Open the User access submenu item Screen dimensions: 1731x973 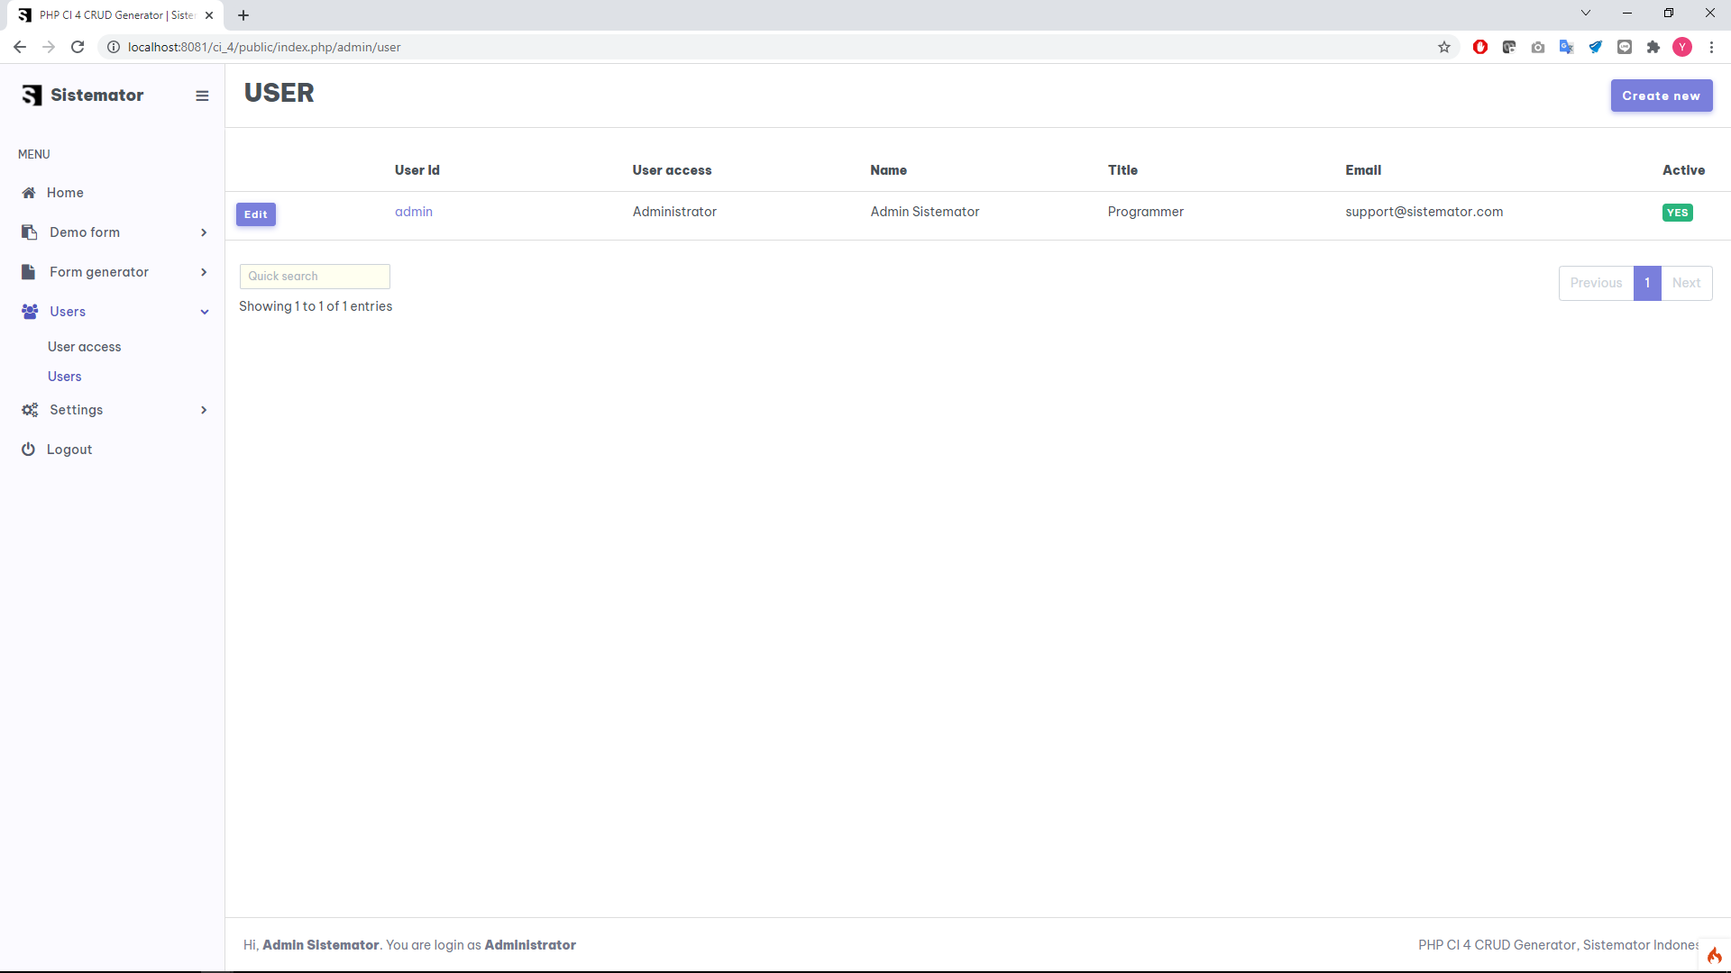pyautogui.click(x=84, y=347)
